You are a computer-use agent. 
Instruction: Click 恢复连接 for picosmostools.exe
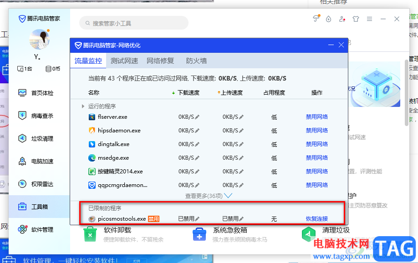(317, 218)
